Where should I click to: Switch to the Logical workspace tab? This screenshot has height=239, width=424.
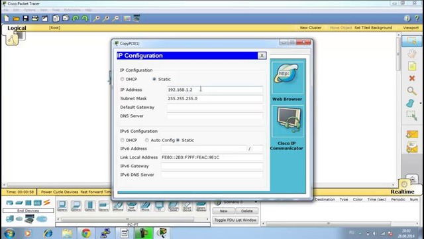17,28
